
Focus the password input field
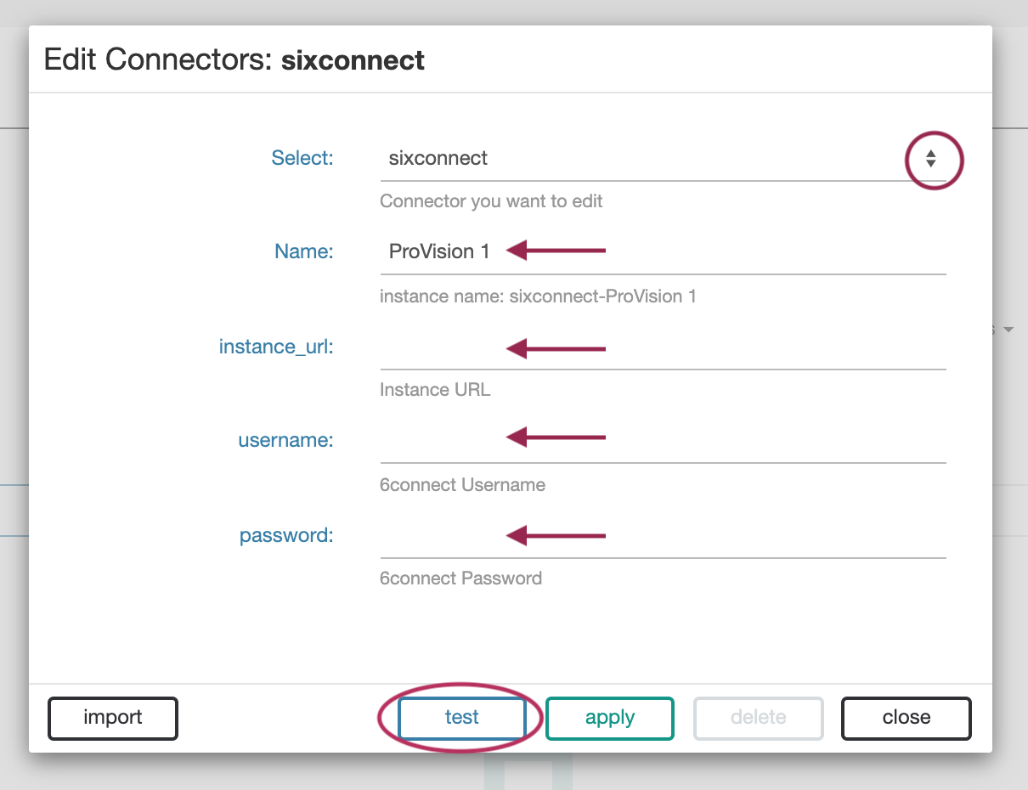(x=663, y=535)
